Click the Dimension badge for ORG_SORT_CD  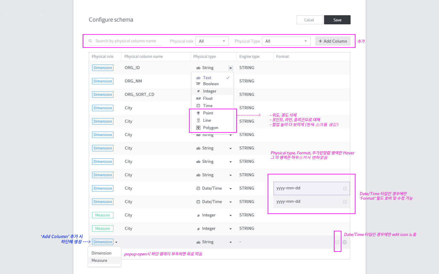[x=103, y=95]
